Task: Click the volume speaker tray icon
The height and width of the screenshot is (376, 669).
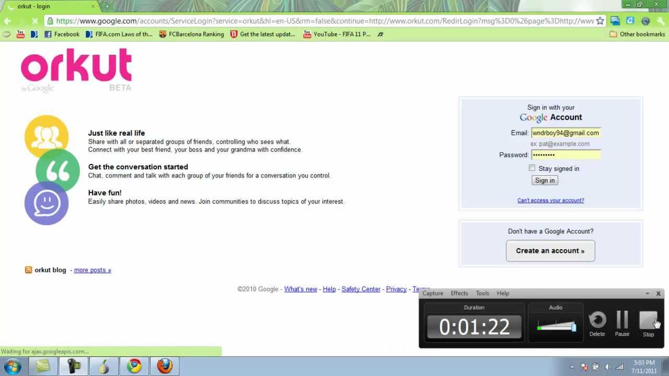Action: point(607,367)
